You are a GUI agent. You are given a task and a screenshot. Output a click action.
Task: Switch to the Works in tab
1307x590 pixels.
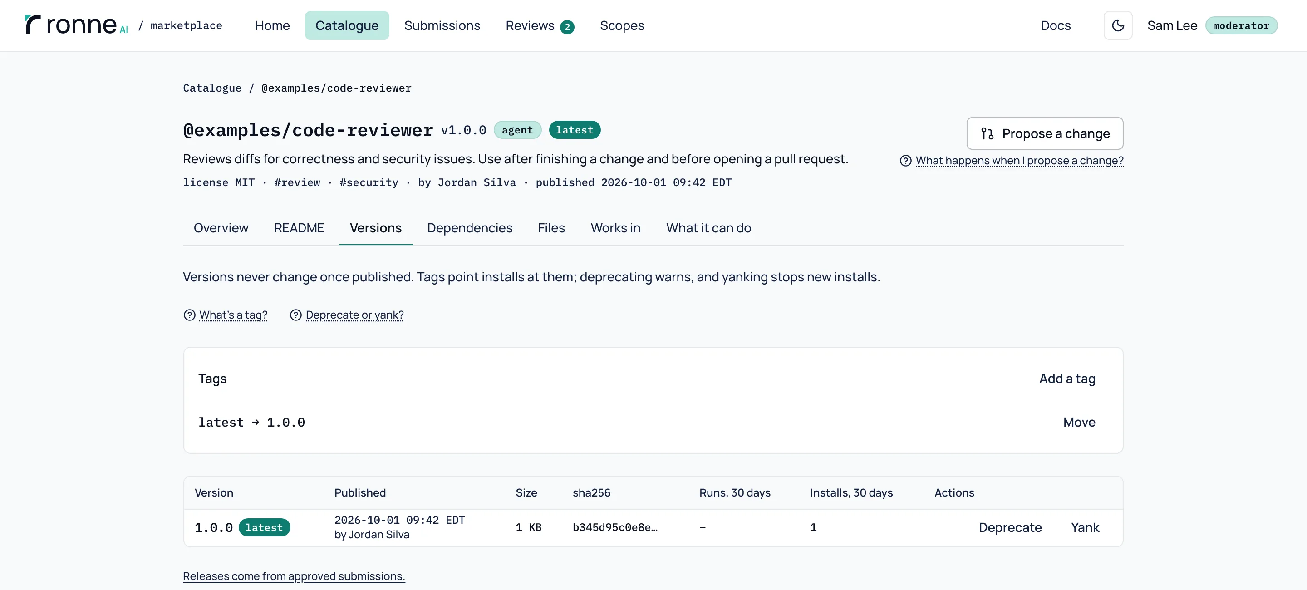tap(615, 228)
